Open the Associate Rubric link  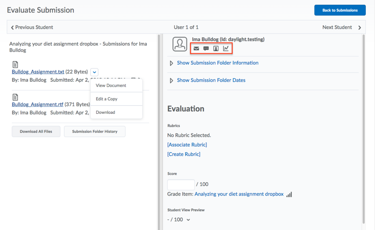point(187,145)
